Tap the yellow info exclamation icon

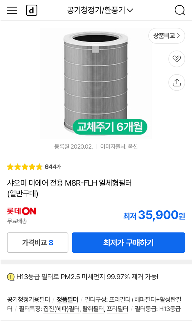11,277
